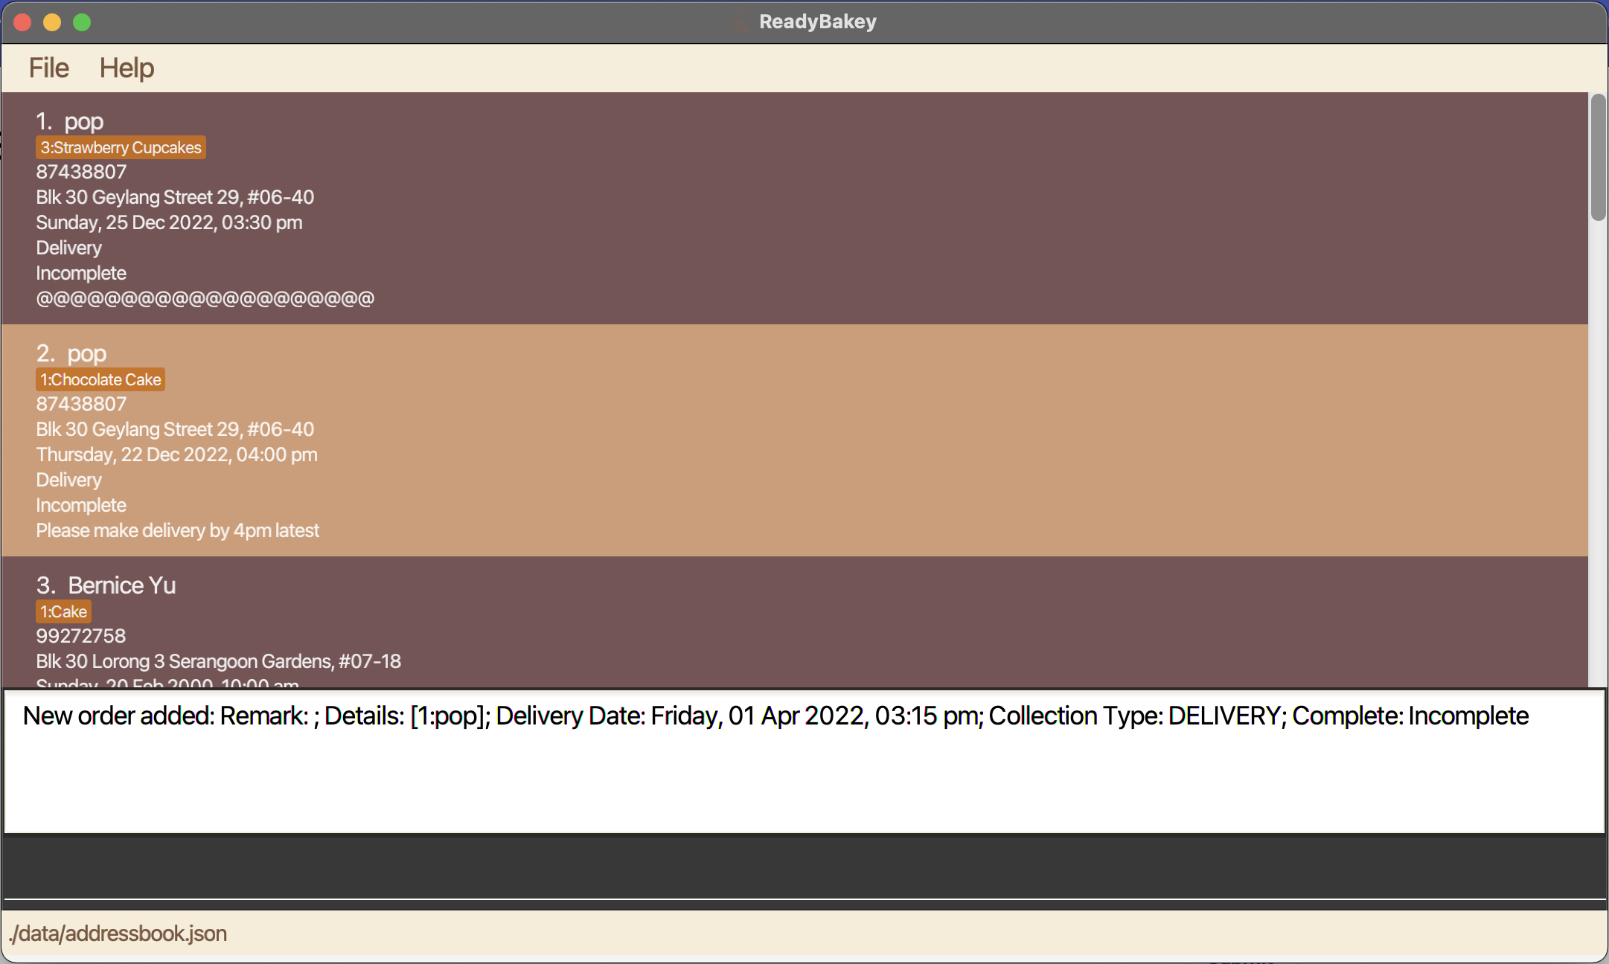Click the yellow minimize window button
1609x964 pixels.
tap(52, 22)
